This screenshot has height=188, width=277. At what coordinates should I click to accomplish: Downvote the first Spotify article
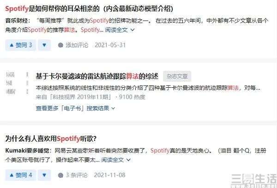[44, 45]
